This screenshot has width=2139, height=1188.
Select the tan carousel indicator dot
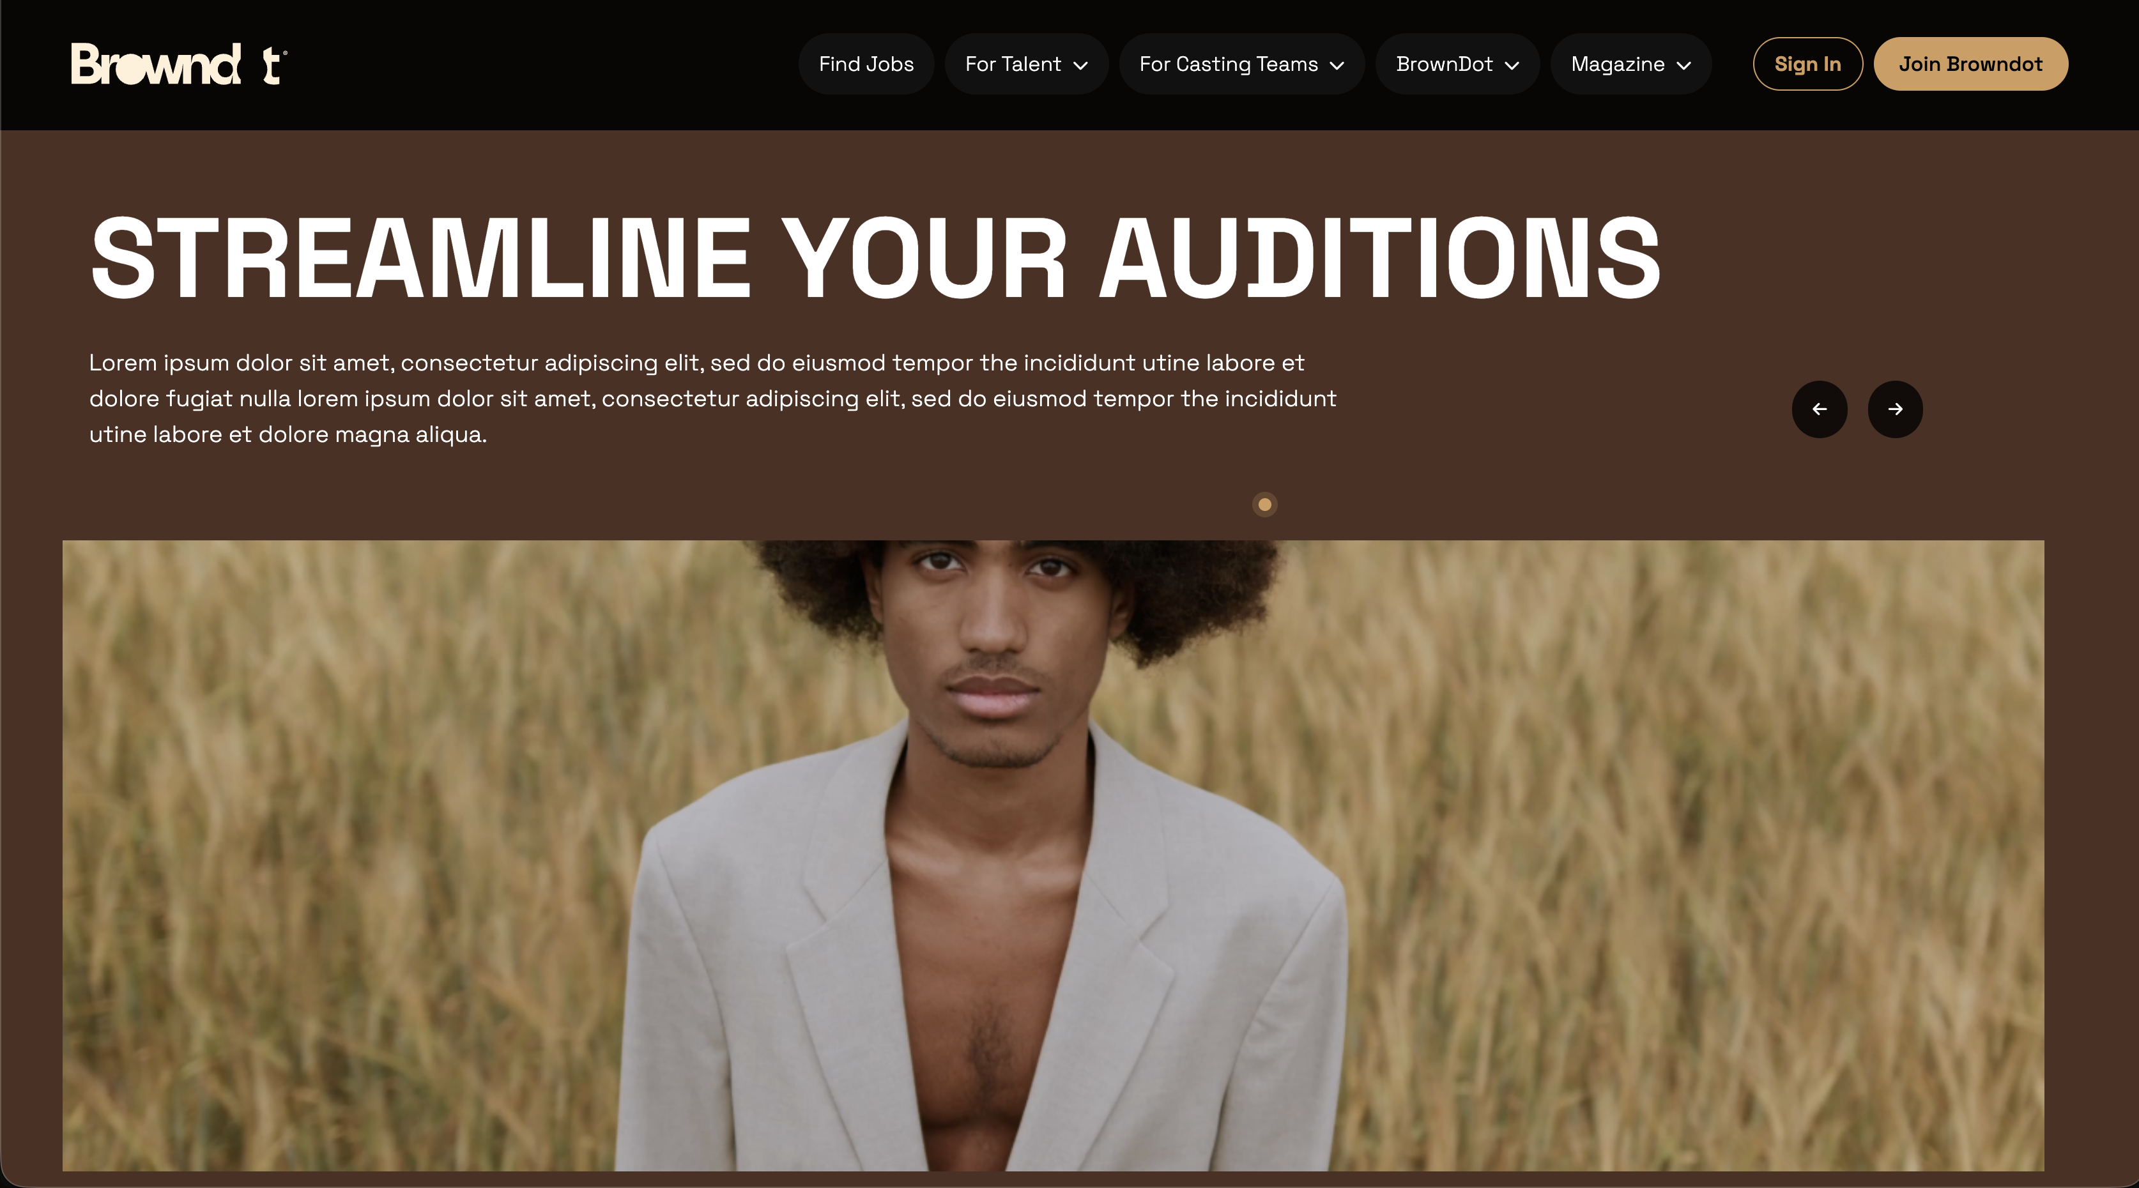pos(1264,504)
